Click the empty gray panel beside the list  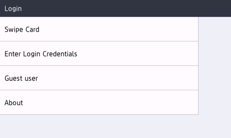[214, 65]
